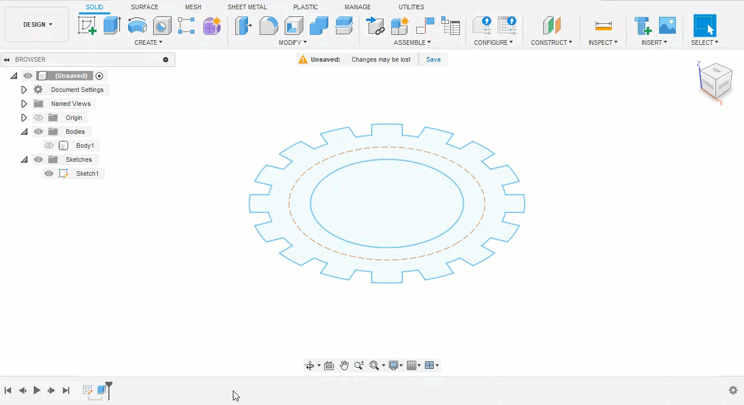Expand the Document Settings node
This screenshot has height=405, width=744.
pos(24,90)
